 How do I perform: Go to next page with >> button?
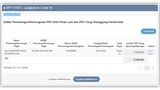point(153,68)
